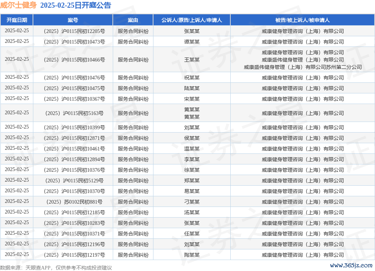The height and width of the screenshot is (271, 375).
Task: Click plaintiff 郑某某
Action: point(192,181)
